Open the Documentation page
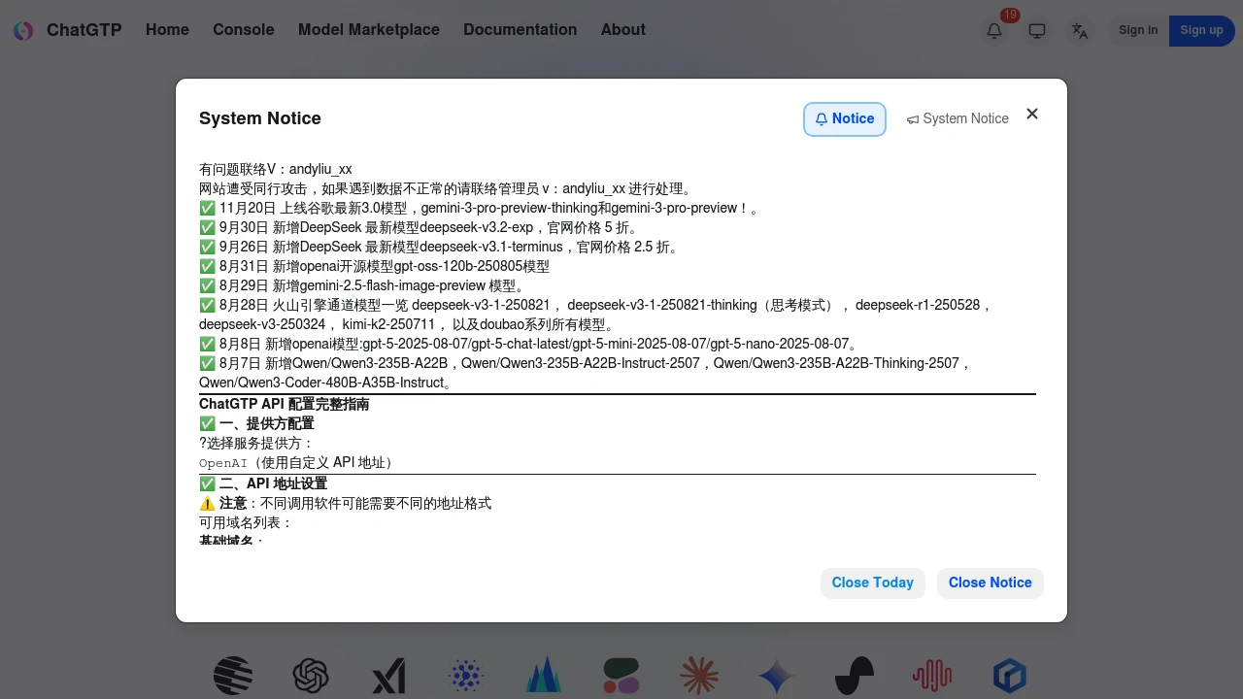 (521, 30)
